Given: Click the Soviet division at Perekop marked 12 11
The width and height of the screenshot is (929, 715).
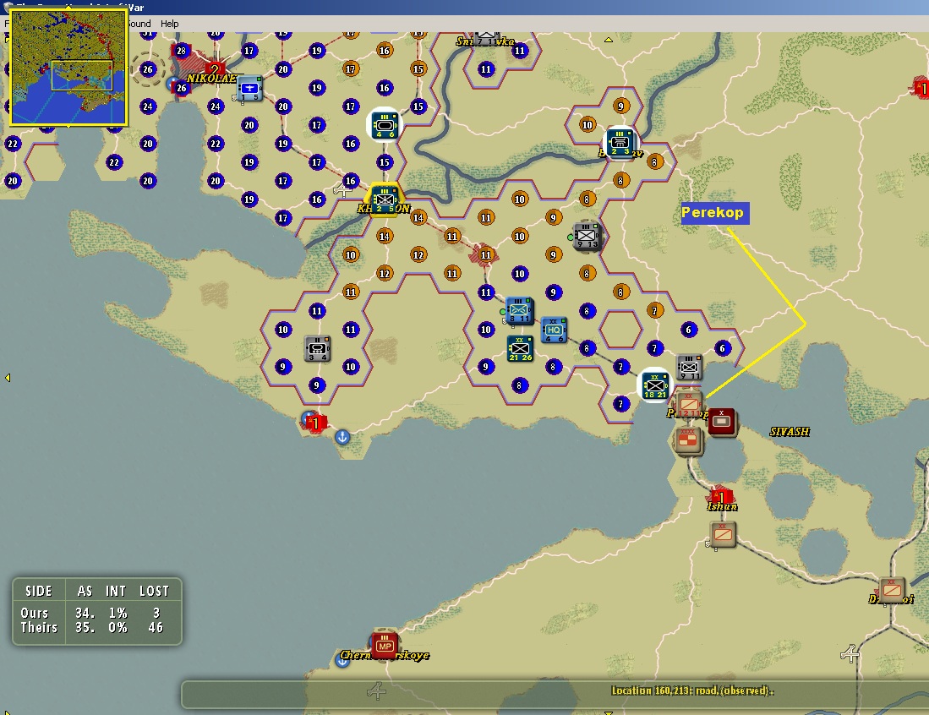Looking at the screenshot, I should point(688,405).
